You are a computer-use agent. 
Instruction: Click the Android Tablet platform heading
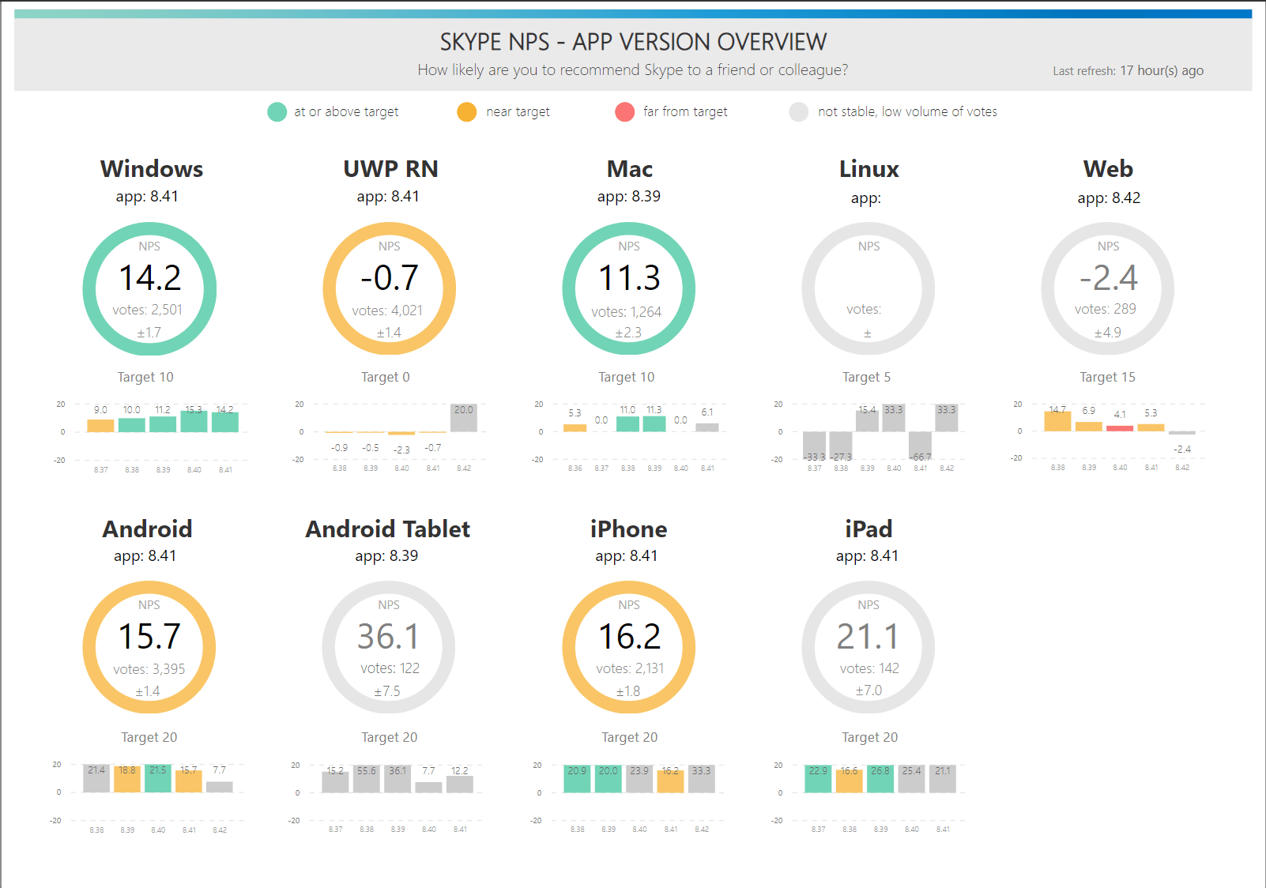click(388, 529)
